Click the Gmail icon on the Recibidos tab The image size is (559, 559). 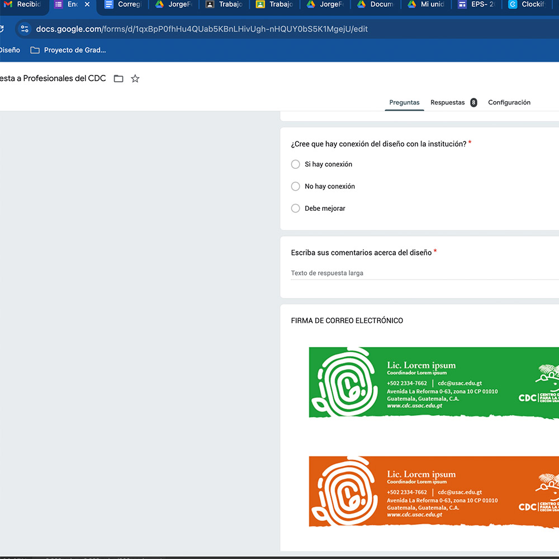[8, 4]
